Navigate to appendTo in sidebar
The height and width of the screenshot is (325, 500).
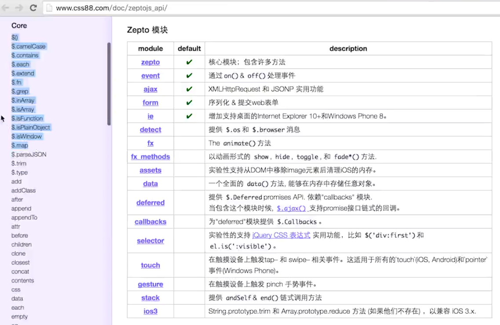pyautogui.click(x=24, y=217)
